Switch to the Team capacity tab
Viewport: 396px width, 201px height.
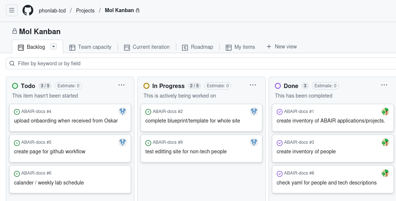click(90, 47)
